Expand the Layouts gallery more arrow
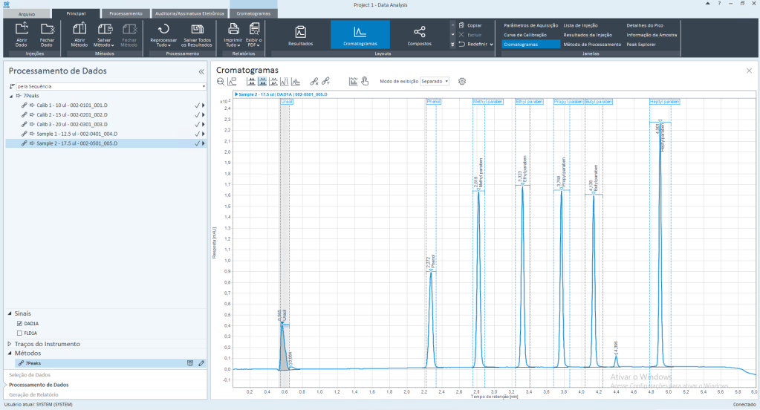The image size is (760, 410). [x=452, y=44]
